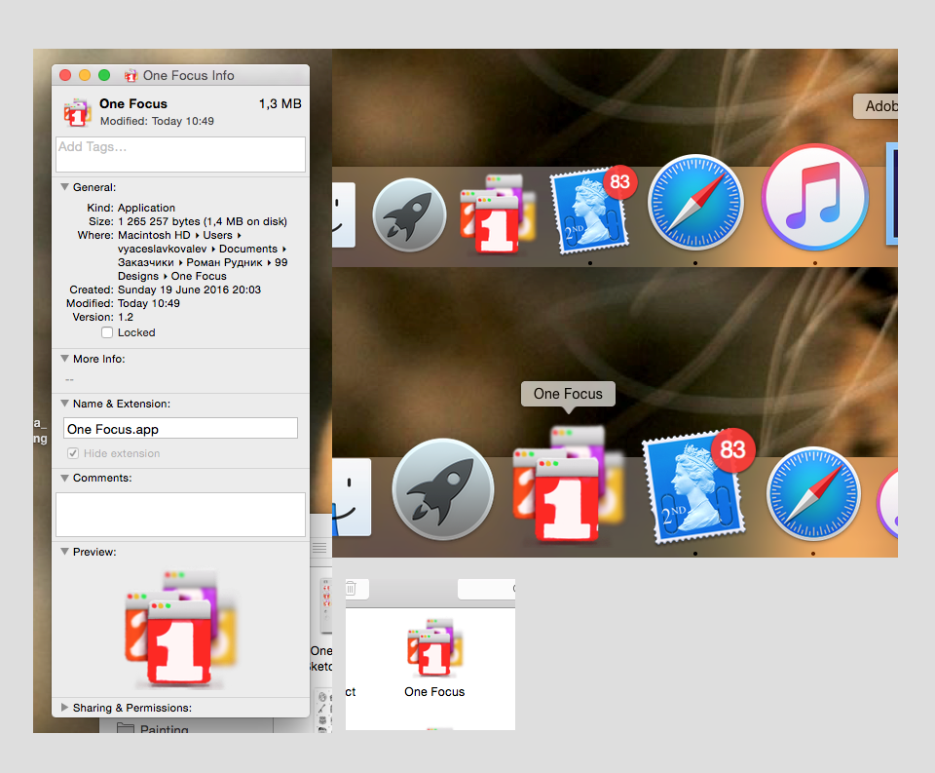Screen dimensions: 935x773
Task: Launch Safari compass in upper dock
Action: [695, 202]
